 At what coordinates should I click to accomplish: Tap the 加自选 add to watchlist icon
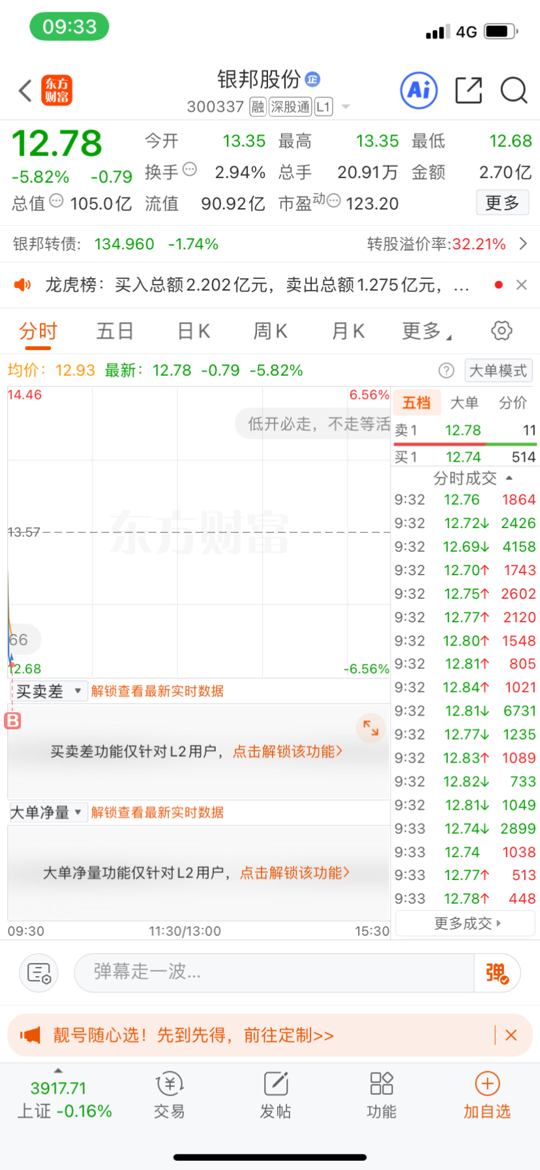(487, 1096)
